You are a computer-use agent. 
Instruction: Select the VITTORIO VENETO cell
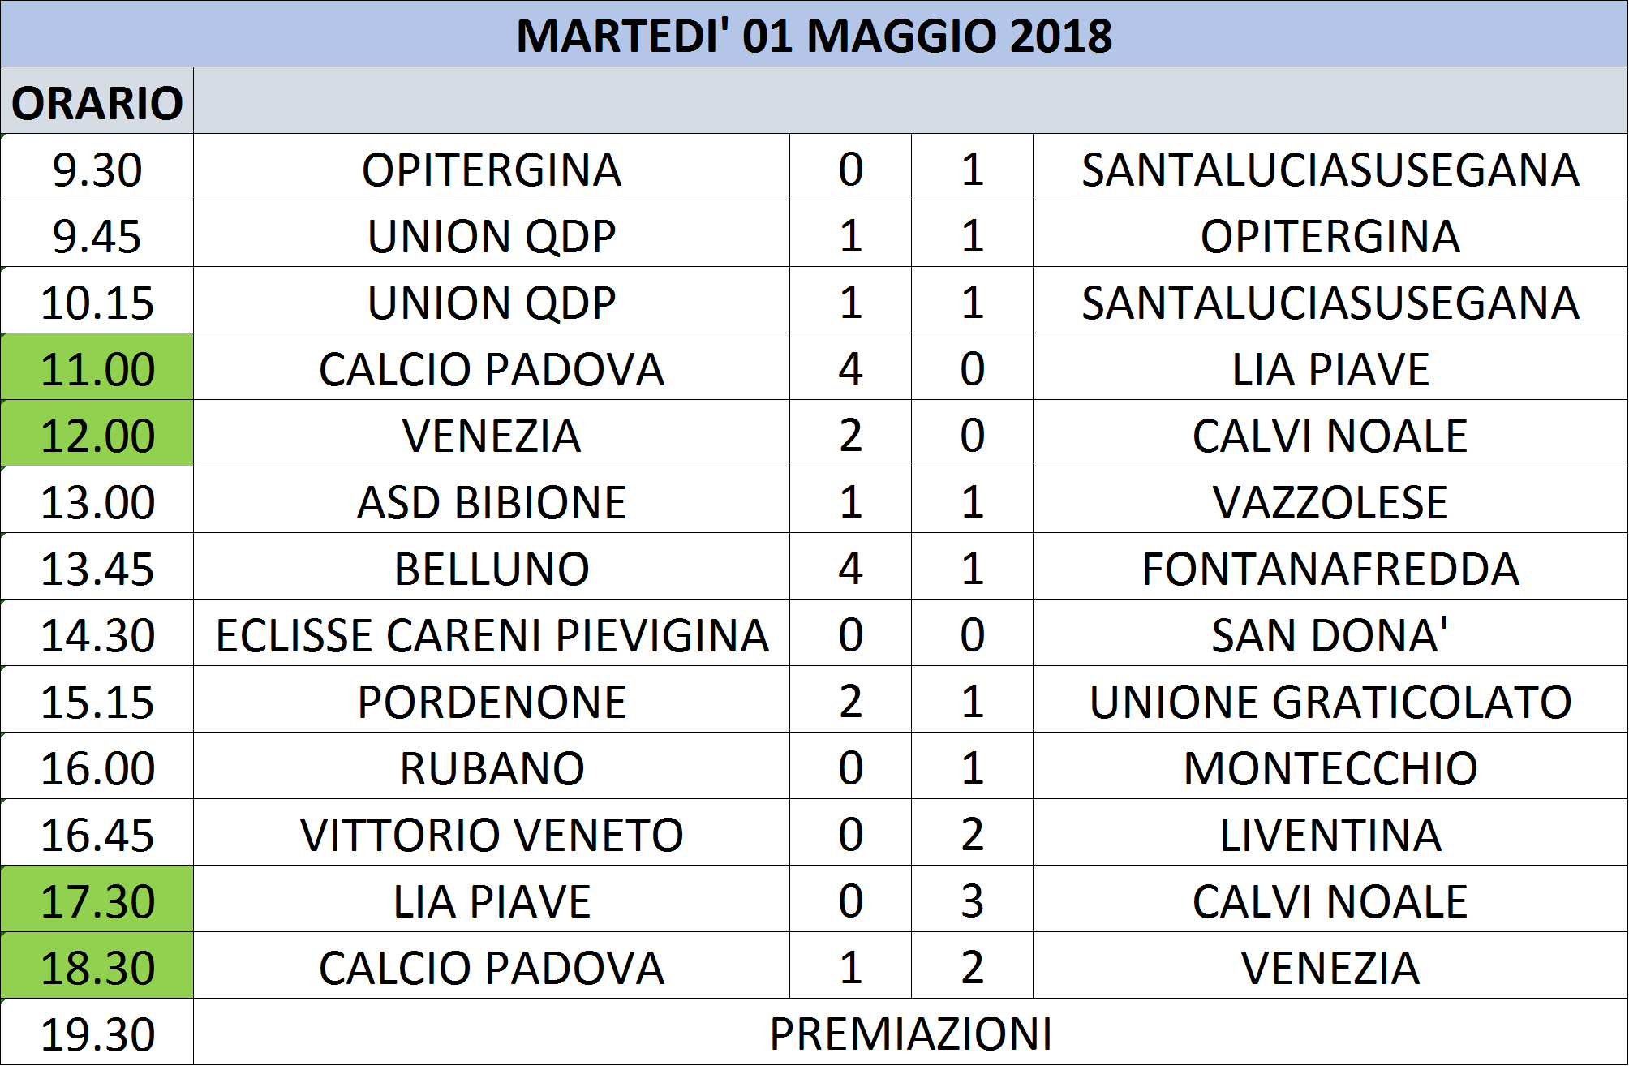[492, 832]
